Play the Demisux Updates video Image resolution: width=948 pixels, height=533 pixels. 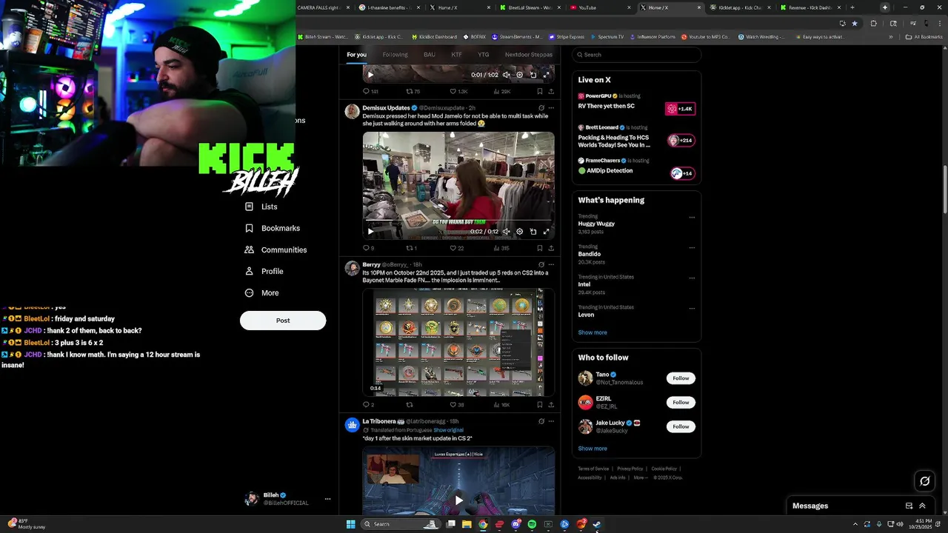370,232
